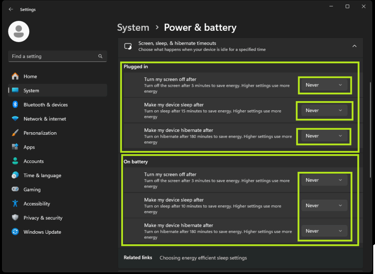Open the Home settings page
The image size is (375, 274).
(57, 76)
